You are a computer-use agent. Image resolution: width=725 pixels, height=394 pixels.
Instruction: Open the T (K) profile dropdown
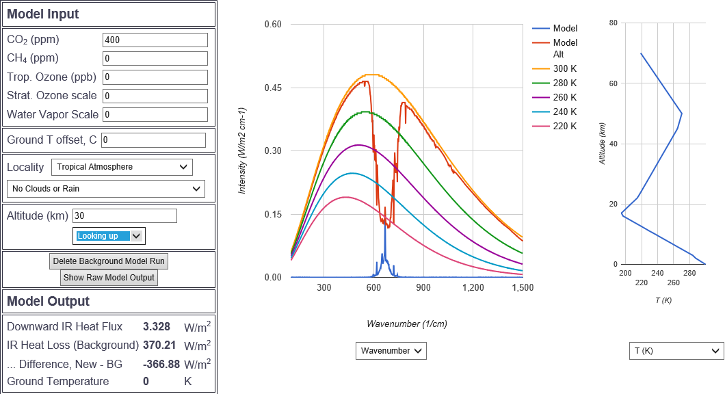675,351
